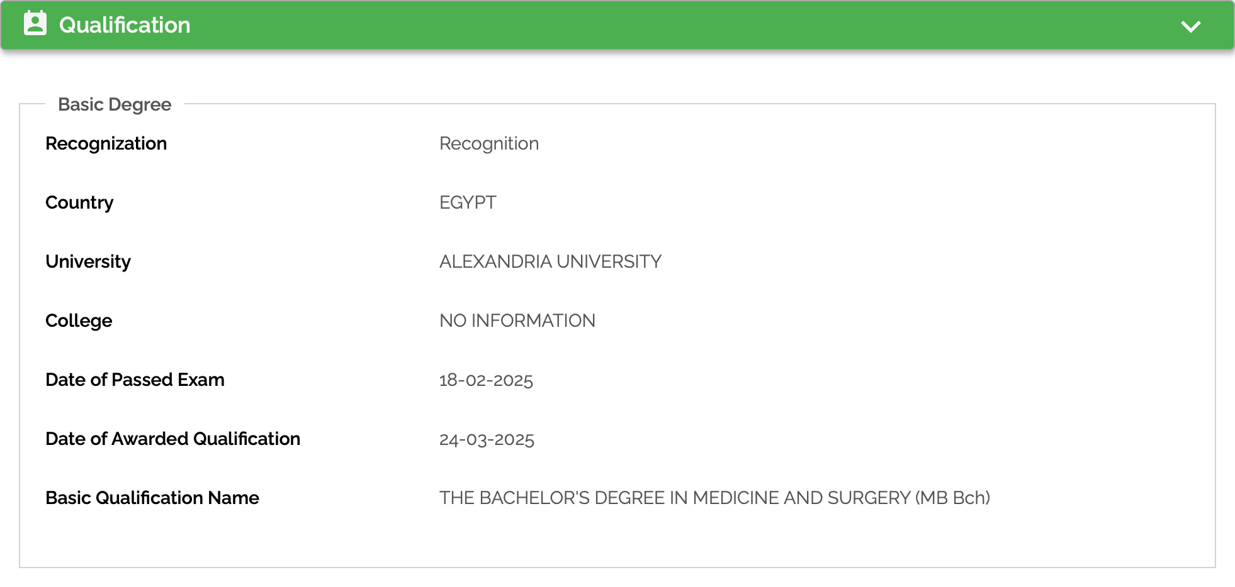
Task: Click the College field label
Action: (x=78, y=321)
